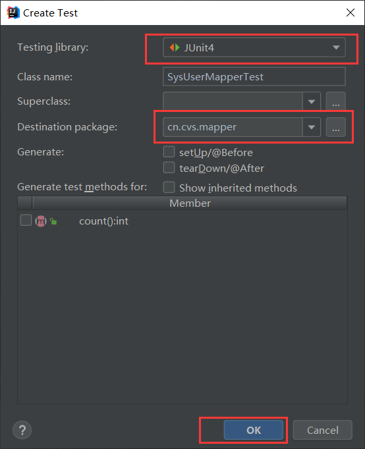This screenshot has height=449, width=365.
Task: Click the OK button
Action: click(x=254, y=430)
